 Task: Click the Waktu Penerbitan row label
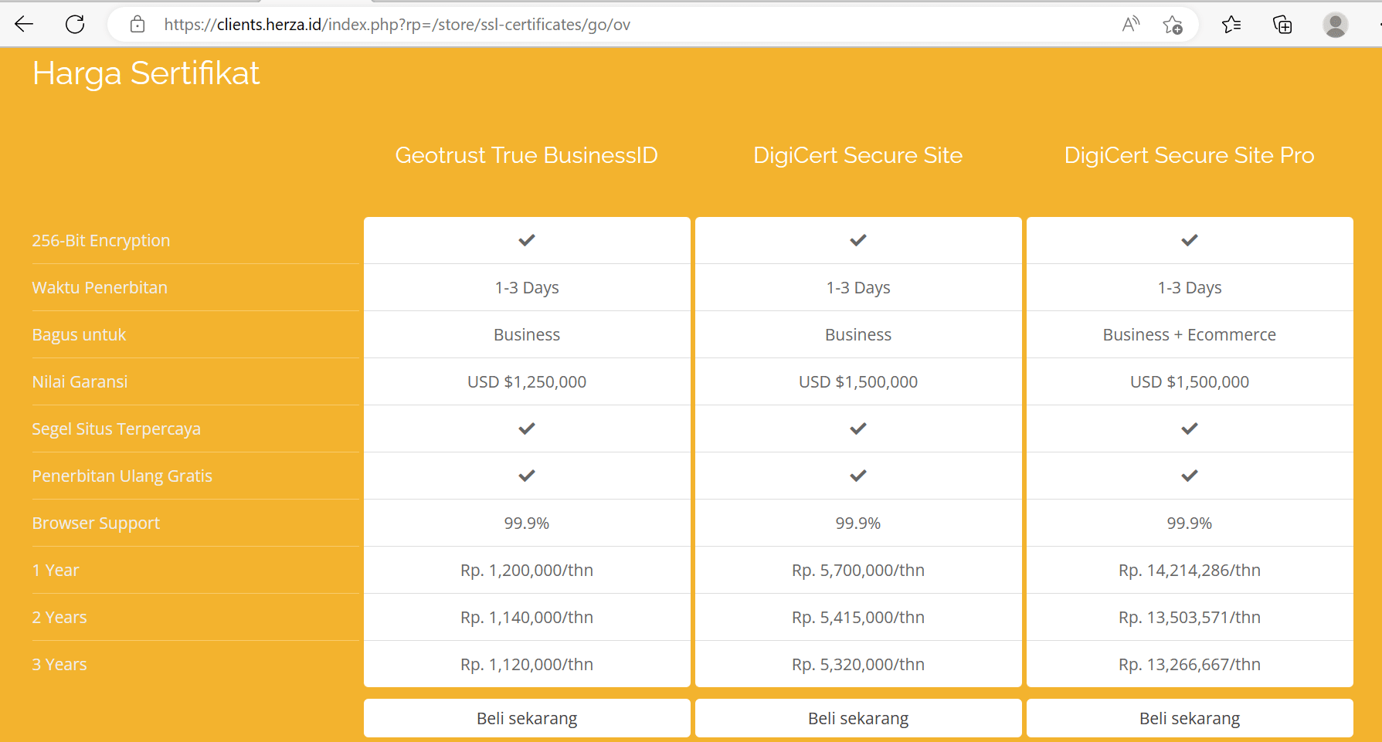[100, 288]
